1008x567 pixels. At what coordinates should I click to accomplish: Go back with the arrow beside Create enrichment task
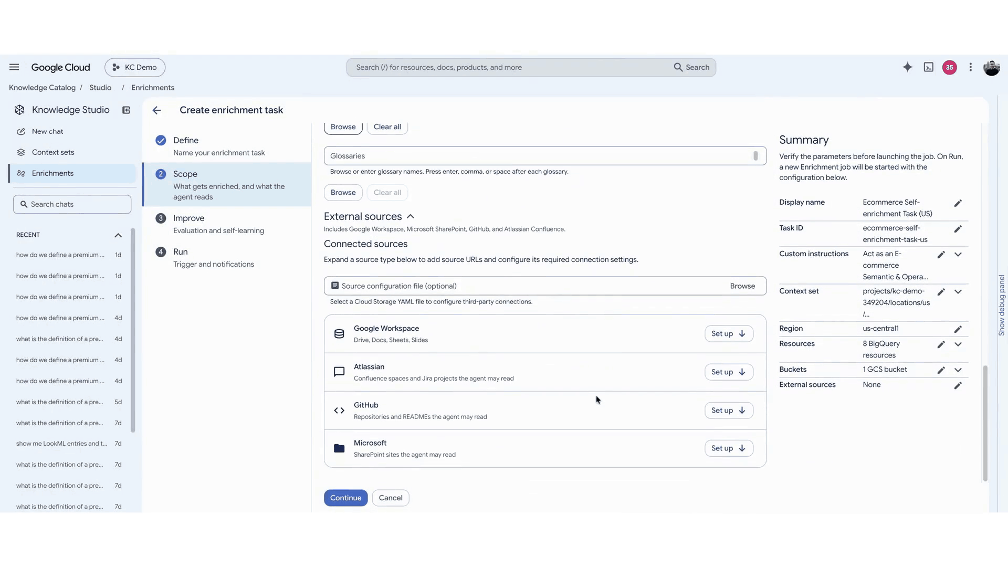[x=156, y=110]
